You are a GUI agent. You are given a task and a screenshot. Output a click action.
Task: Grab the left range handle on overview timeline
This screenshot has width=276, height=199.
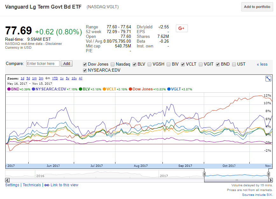[x=204, y=174]
